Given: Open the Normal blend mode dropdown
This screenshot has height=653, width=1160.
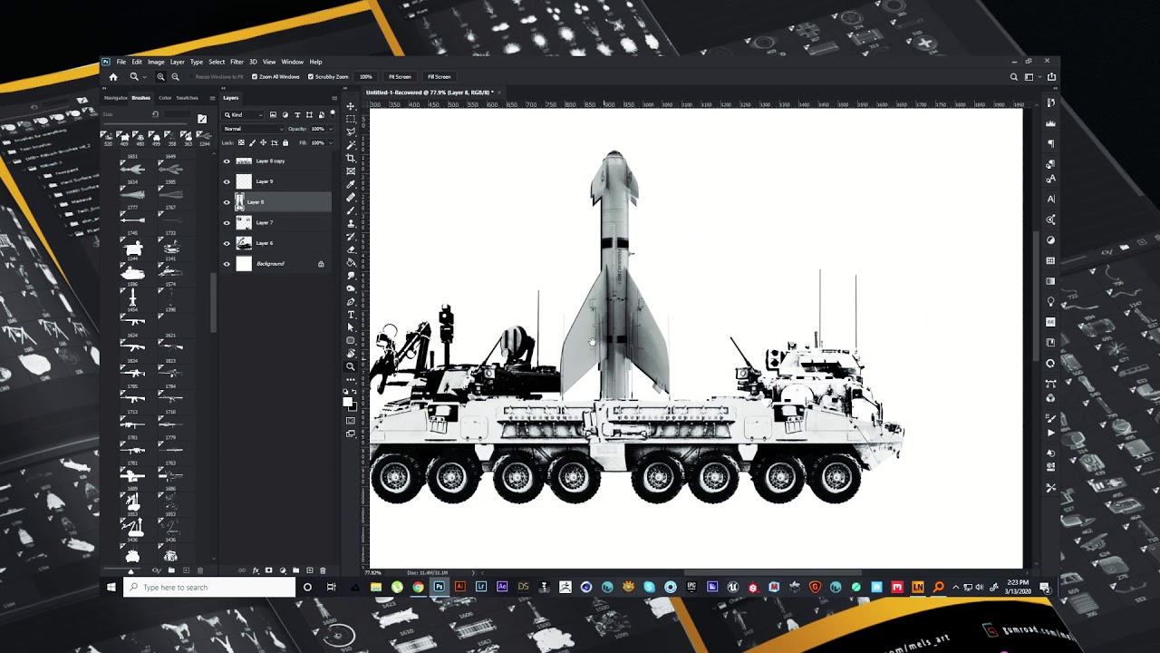Looking at the screenshot, I should [x=254, y=129].
